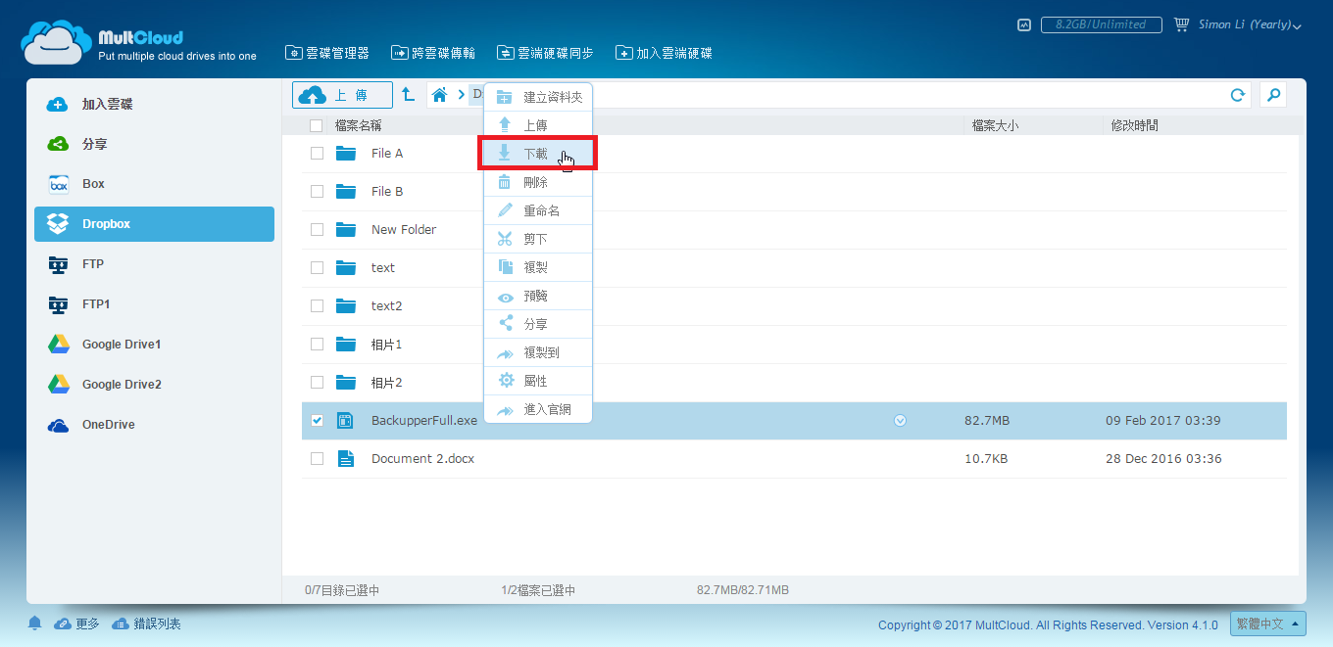Check the New Folder checkbox
This screenshot has height=647, width=1333.
point(317,230)
